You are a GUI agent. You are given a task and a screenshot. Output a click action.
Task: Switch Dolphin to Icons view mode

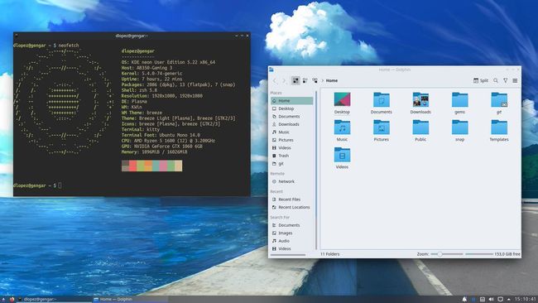point(295,80)
